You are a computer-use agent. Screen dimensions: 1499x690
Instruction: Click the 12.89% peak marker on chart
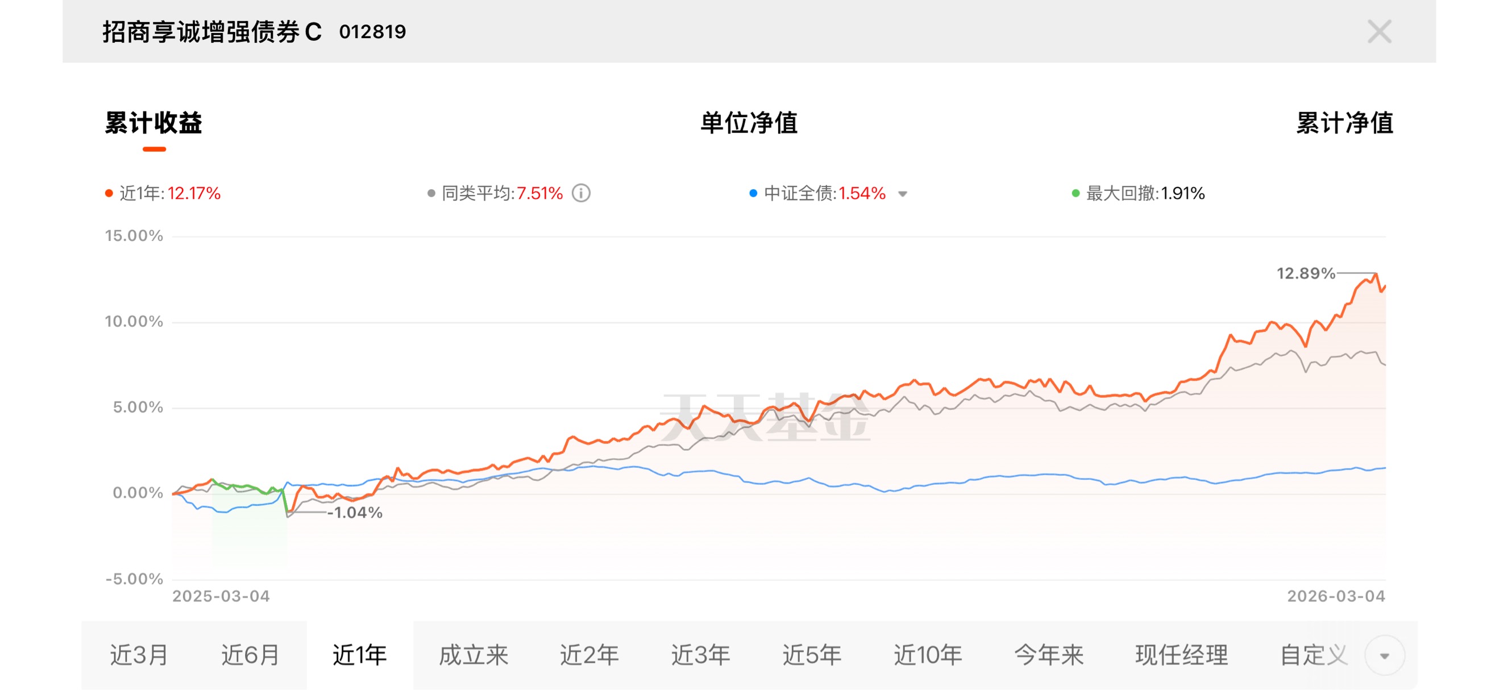[x=1376, y=273]
